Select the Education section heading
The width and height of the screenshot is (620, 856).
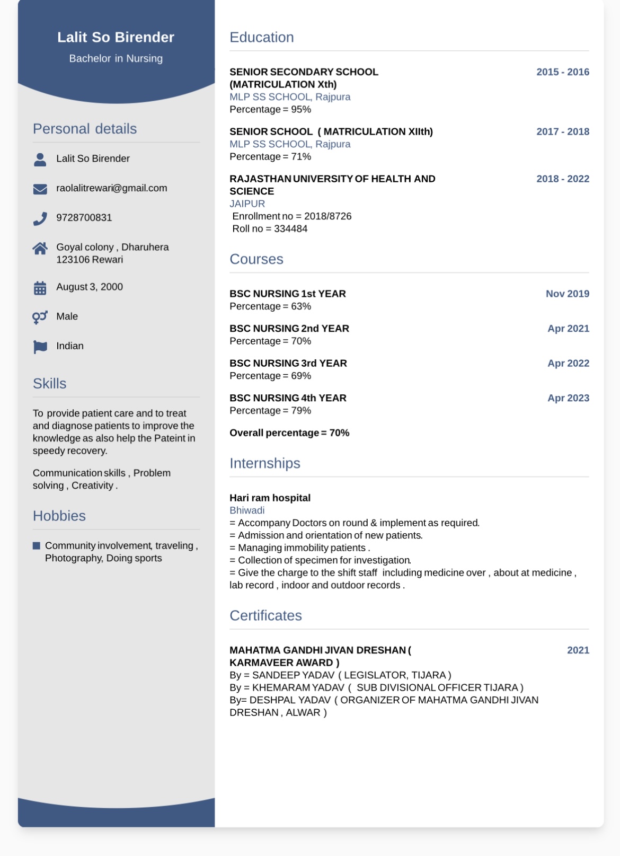[x=261, y=38]
